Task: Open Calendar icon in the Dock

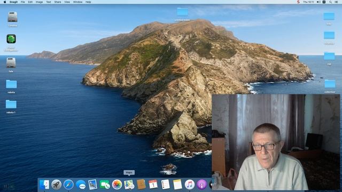Action: tap(153, 185)
